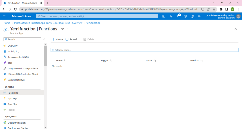This screenshot has height=129, width=242.
Task: Refresh the functions list
Action: (x=71, y=39)
